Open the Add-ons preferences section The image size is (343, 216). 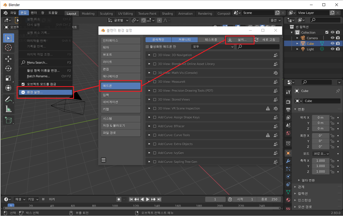tap(121, 86)
